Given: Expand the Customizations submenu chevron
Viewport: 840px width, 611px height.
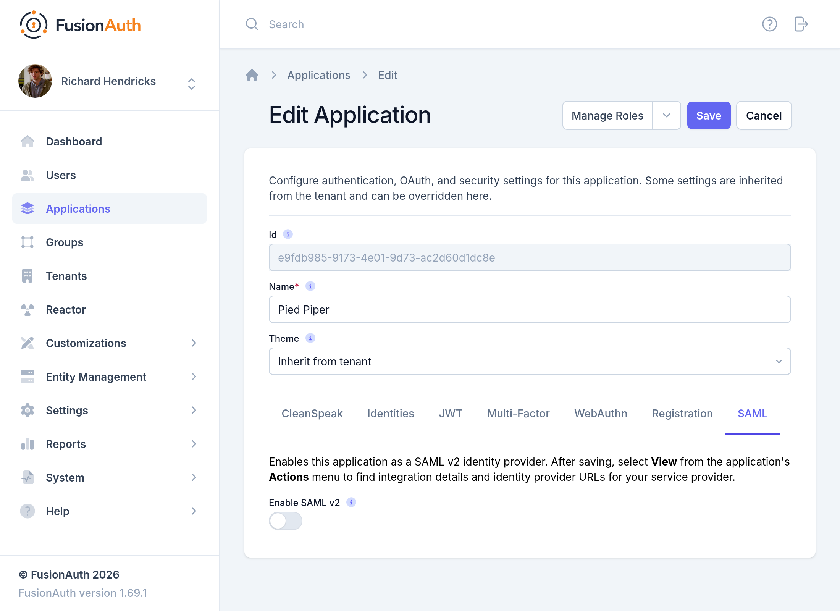Looking at the screenshot, I should pos(194,343).
